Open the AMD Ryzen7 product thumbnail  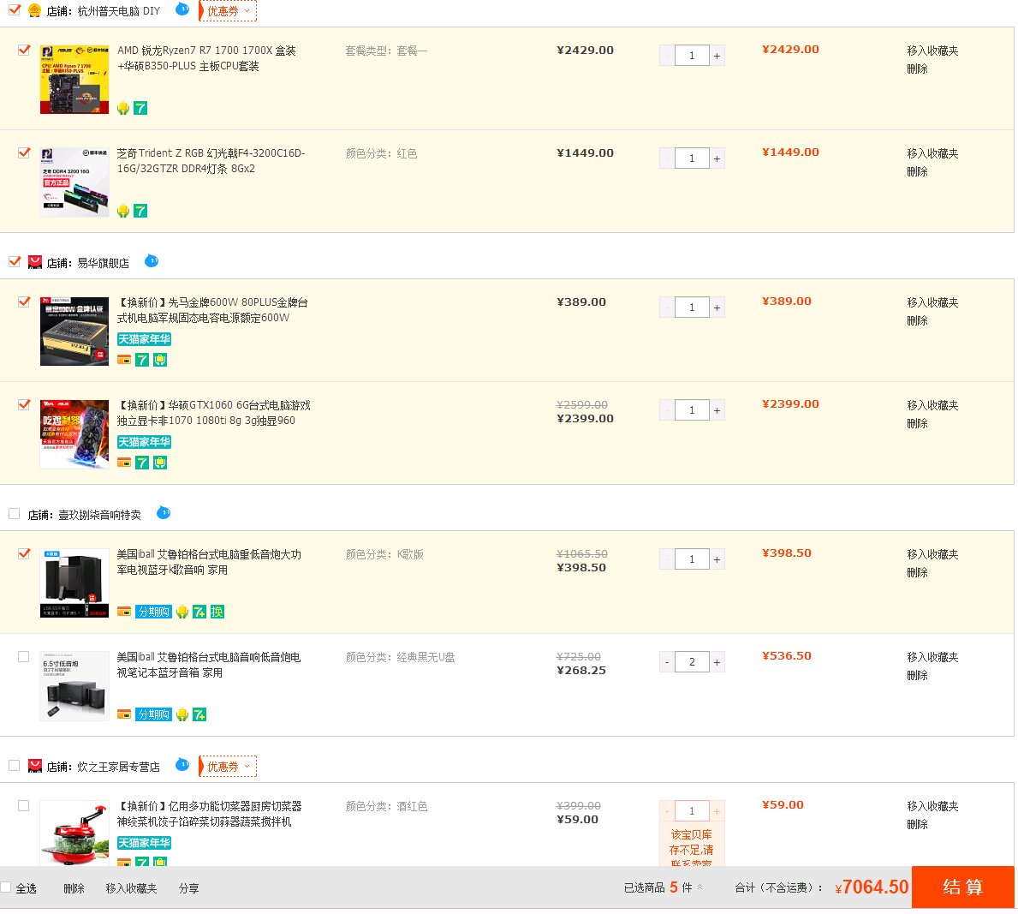tap(74, 80)
